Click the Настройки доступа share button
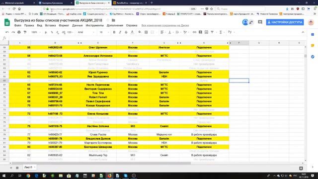 coord(285,22)
